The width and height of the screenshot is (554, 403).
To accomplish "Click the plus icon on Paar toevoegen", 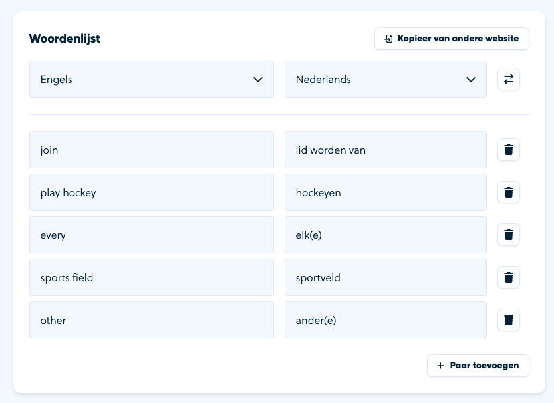I will (x=440, y=365).
